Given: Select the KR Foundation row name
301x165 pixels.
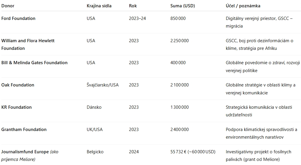Looking at the screenshot, I should point(16,107).
